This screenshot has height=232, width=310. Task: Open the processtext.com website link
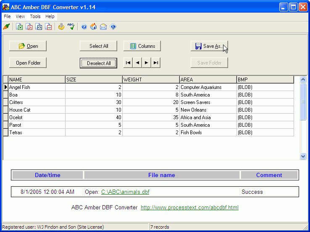(189, 207)
